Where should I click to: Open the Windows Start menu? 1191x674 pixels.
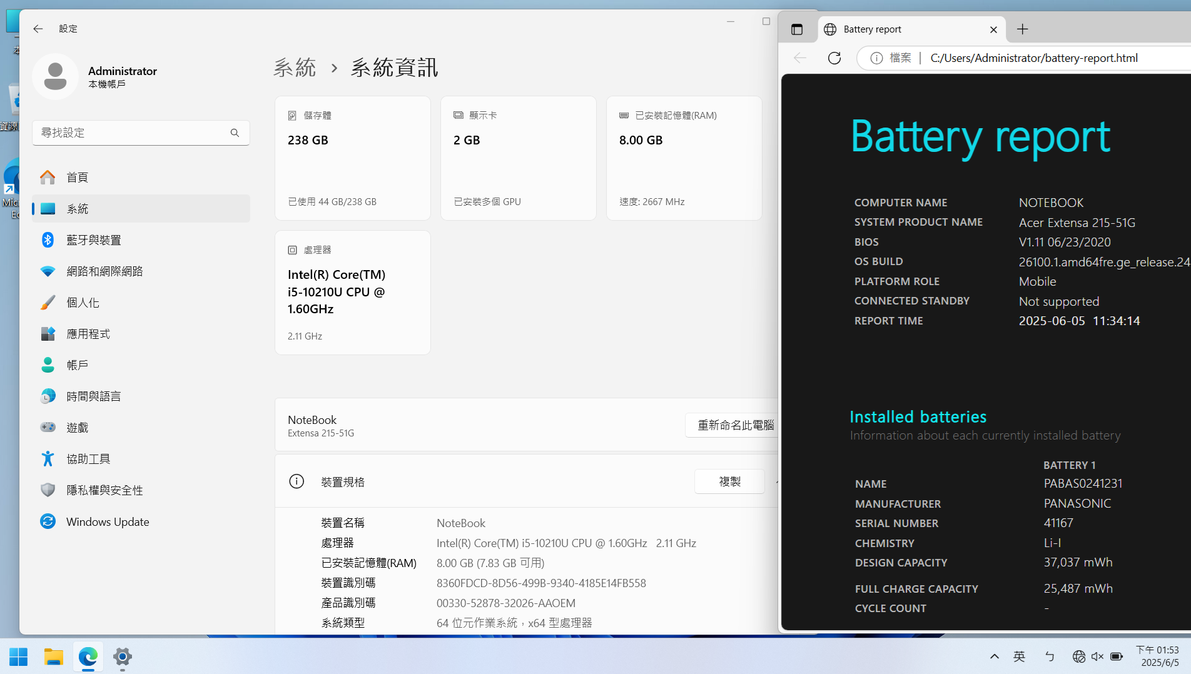coord(19,656)
